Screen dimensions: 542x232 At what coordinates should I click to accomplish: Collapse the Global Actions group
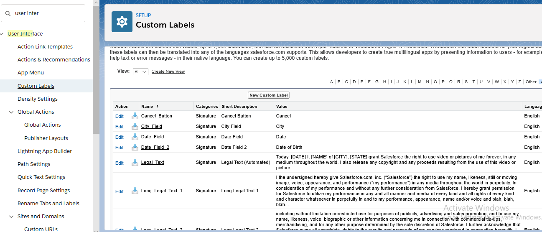click(x=11, y=112)
